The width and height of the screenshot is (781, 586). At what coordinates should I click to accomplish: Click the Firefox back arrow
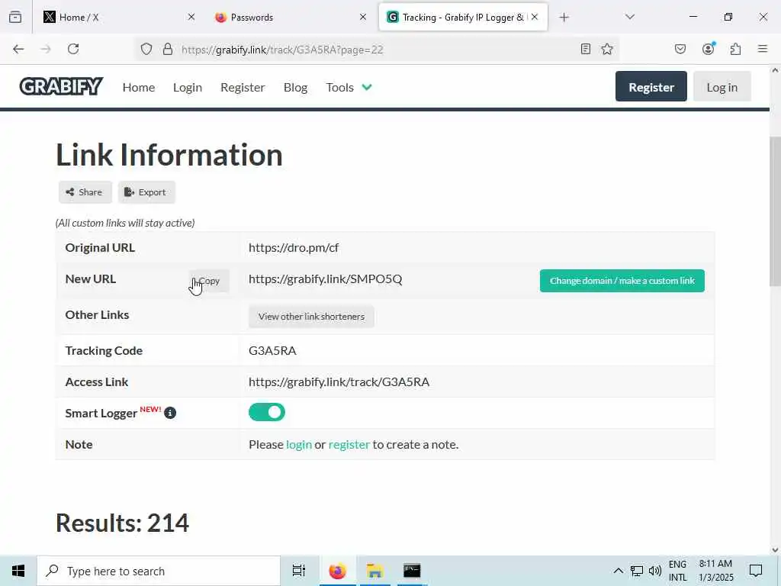point(18,49)
